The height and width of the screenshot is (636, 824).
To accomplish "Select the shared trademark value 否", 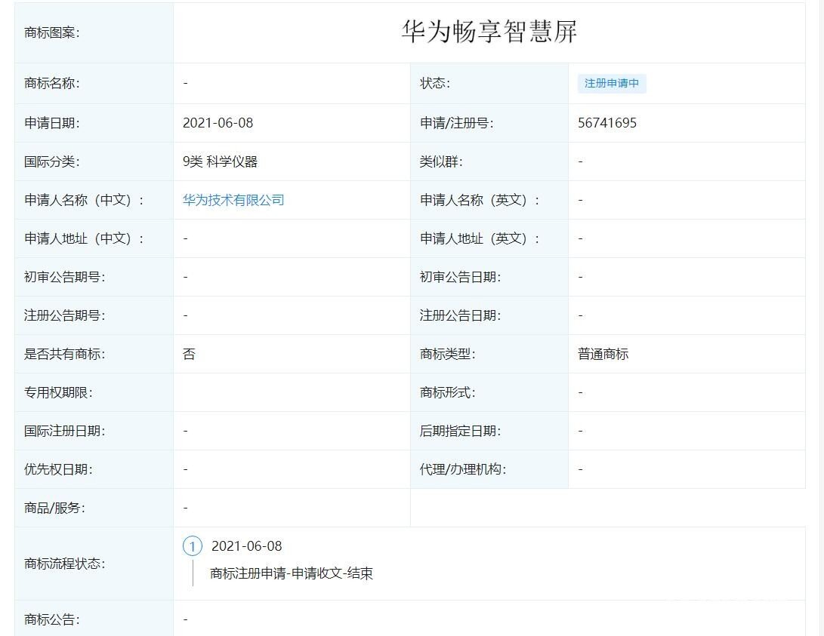I will coord(189,354).
